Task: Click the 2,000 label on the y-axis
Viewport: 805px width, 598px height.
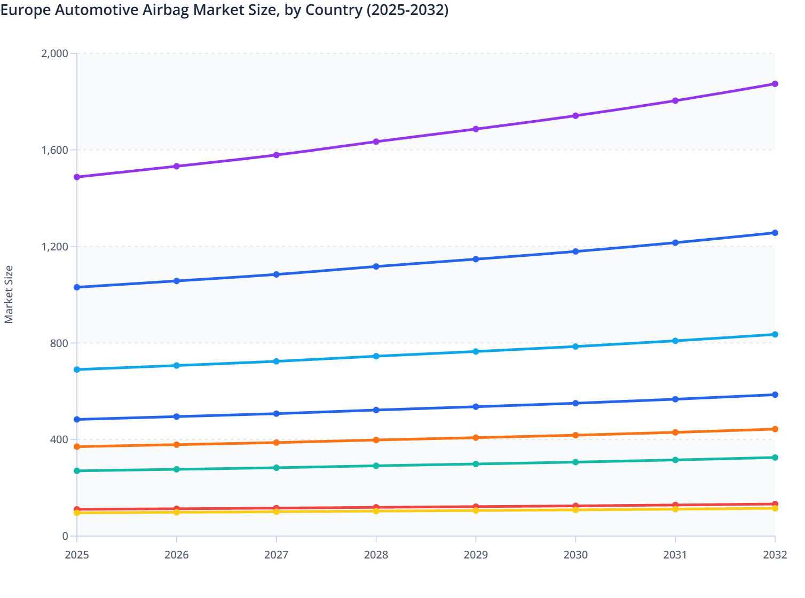Action: pyautogui.click(x=56, y=53)
